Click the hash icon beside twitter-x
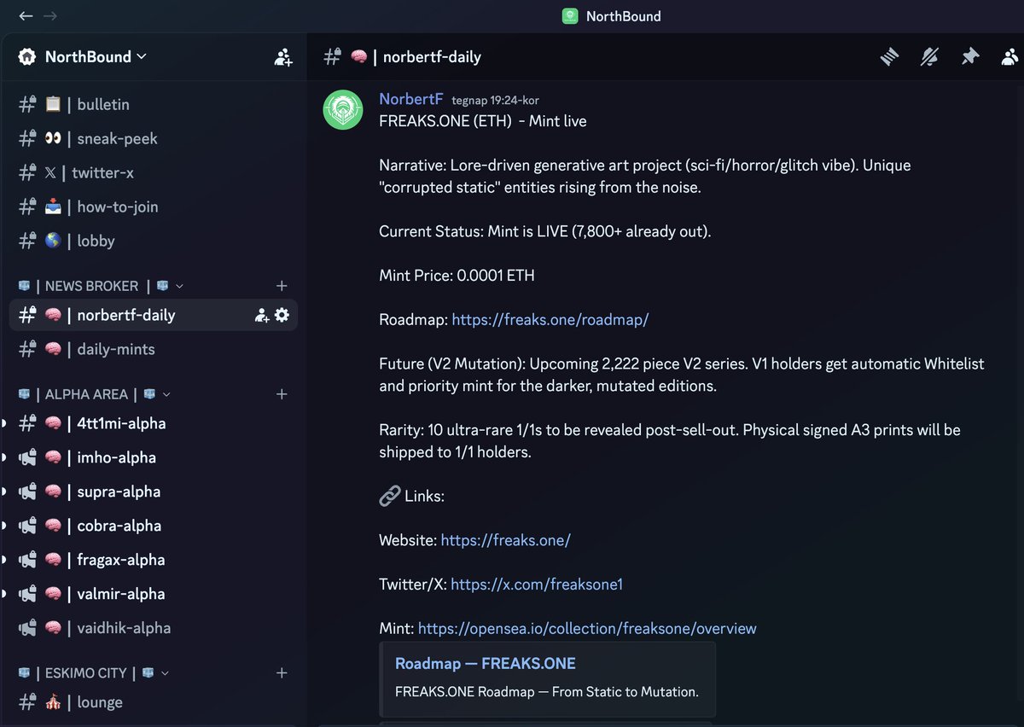The width and height of the screenshot is (1024, 727). (x=27, y=172)
